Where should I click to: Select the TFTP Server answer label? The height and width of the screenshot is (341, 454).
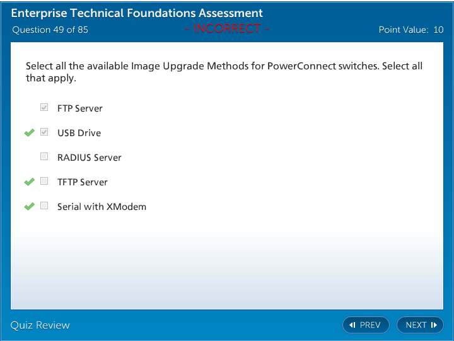(x=82, y=182)
